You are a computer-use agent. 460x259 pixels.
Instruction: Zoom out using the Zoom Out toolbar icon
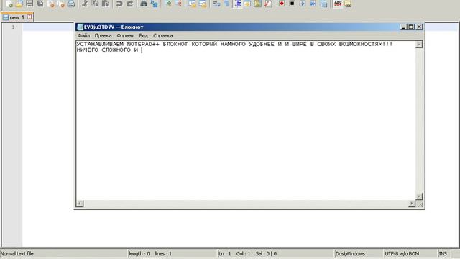click(179, 4)
